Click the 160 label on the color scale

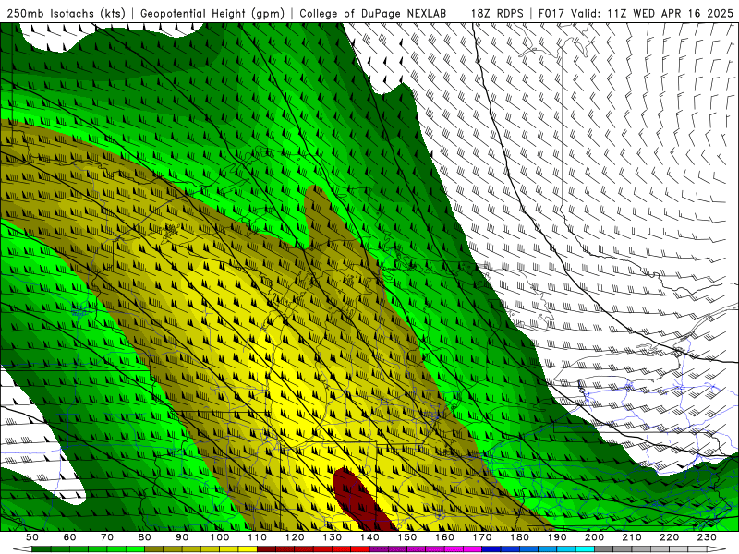pos(444,537)
